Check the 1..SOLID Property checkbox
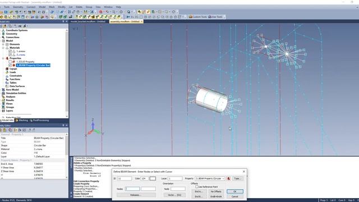Viewport: 359px width, 202px height. pos(10,62)
